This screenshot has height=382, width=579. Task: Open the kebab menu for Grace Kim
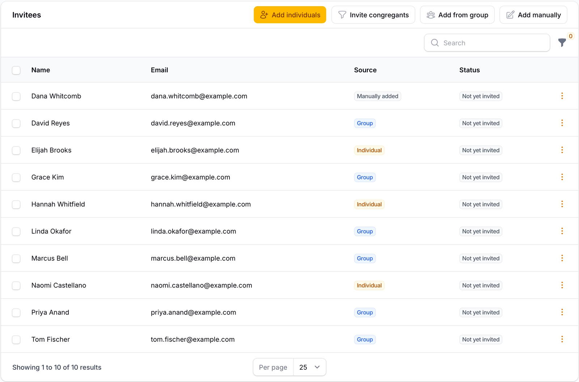[x=562, y=177]
